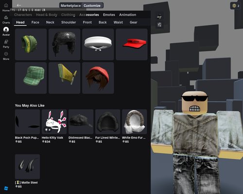Image resolution: width=243 pixels, height=194 pixels.
Task: Select the Shoulder accessory subtab
Action: pyautogui.click(x=69, y=22)
